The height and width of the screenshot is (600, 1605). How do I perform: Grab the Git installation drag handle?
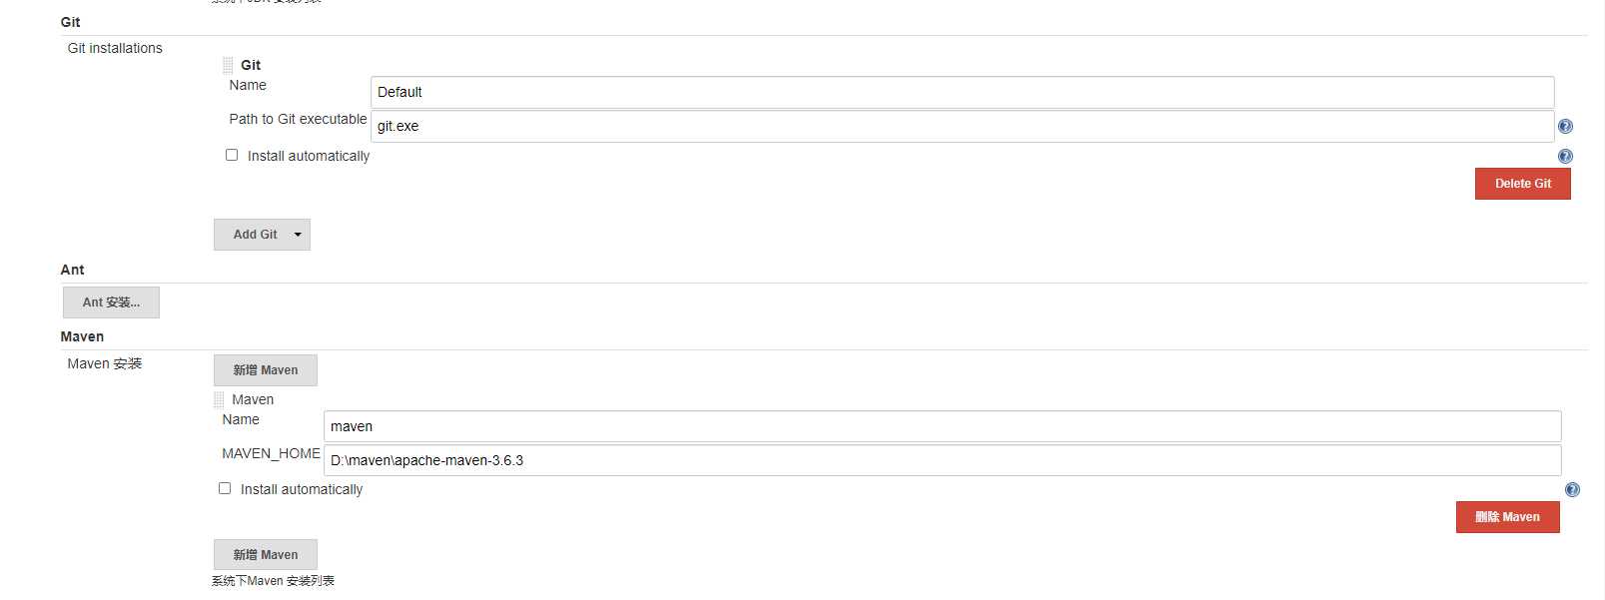pyautogui.click(x=228, y=65)
